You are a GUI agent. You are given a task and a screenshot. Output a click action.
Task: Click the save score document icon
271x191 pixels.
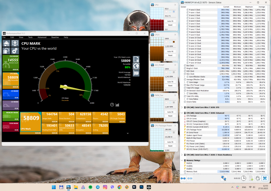136,59
